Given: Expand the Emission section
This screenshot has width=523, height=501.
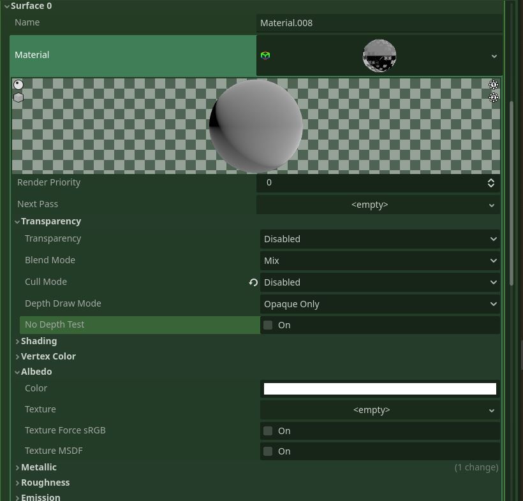Looking at the screenshot, I should click(38, 497).
